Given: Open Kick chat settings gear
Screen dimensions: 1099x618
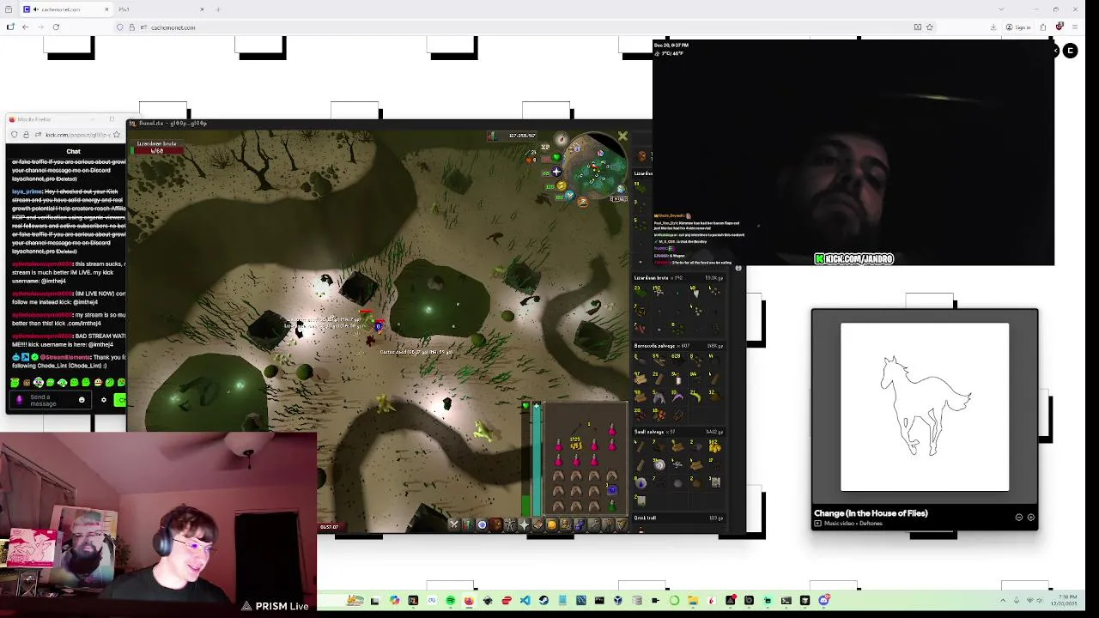Looking at the screenshot, I should tap(104, 399).
